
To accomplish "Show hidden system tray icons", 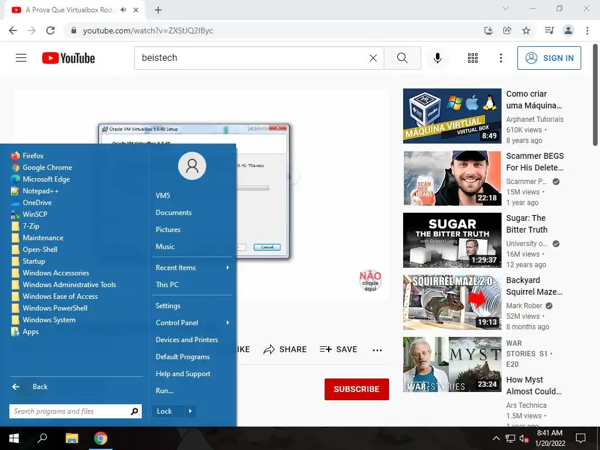I will pyautogui.click(x=496, y=438).
